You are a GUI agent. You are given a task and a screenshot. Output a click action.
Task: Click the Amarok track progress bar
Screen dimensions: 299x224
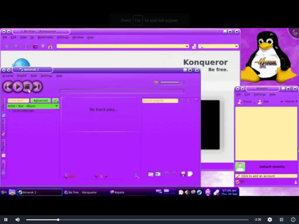pos(122,91)
